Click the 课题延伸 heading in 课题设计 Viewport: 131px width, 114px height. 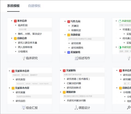pyautogui.click(x=71, y=92)
